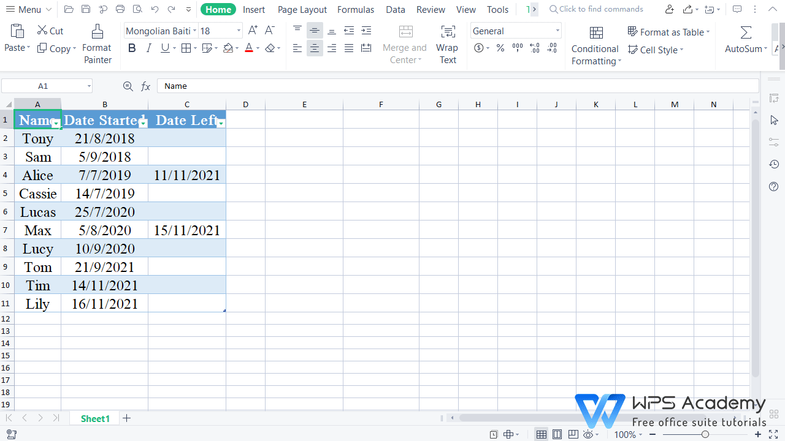Click the Increase Decimal icon

pos(534,48)
